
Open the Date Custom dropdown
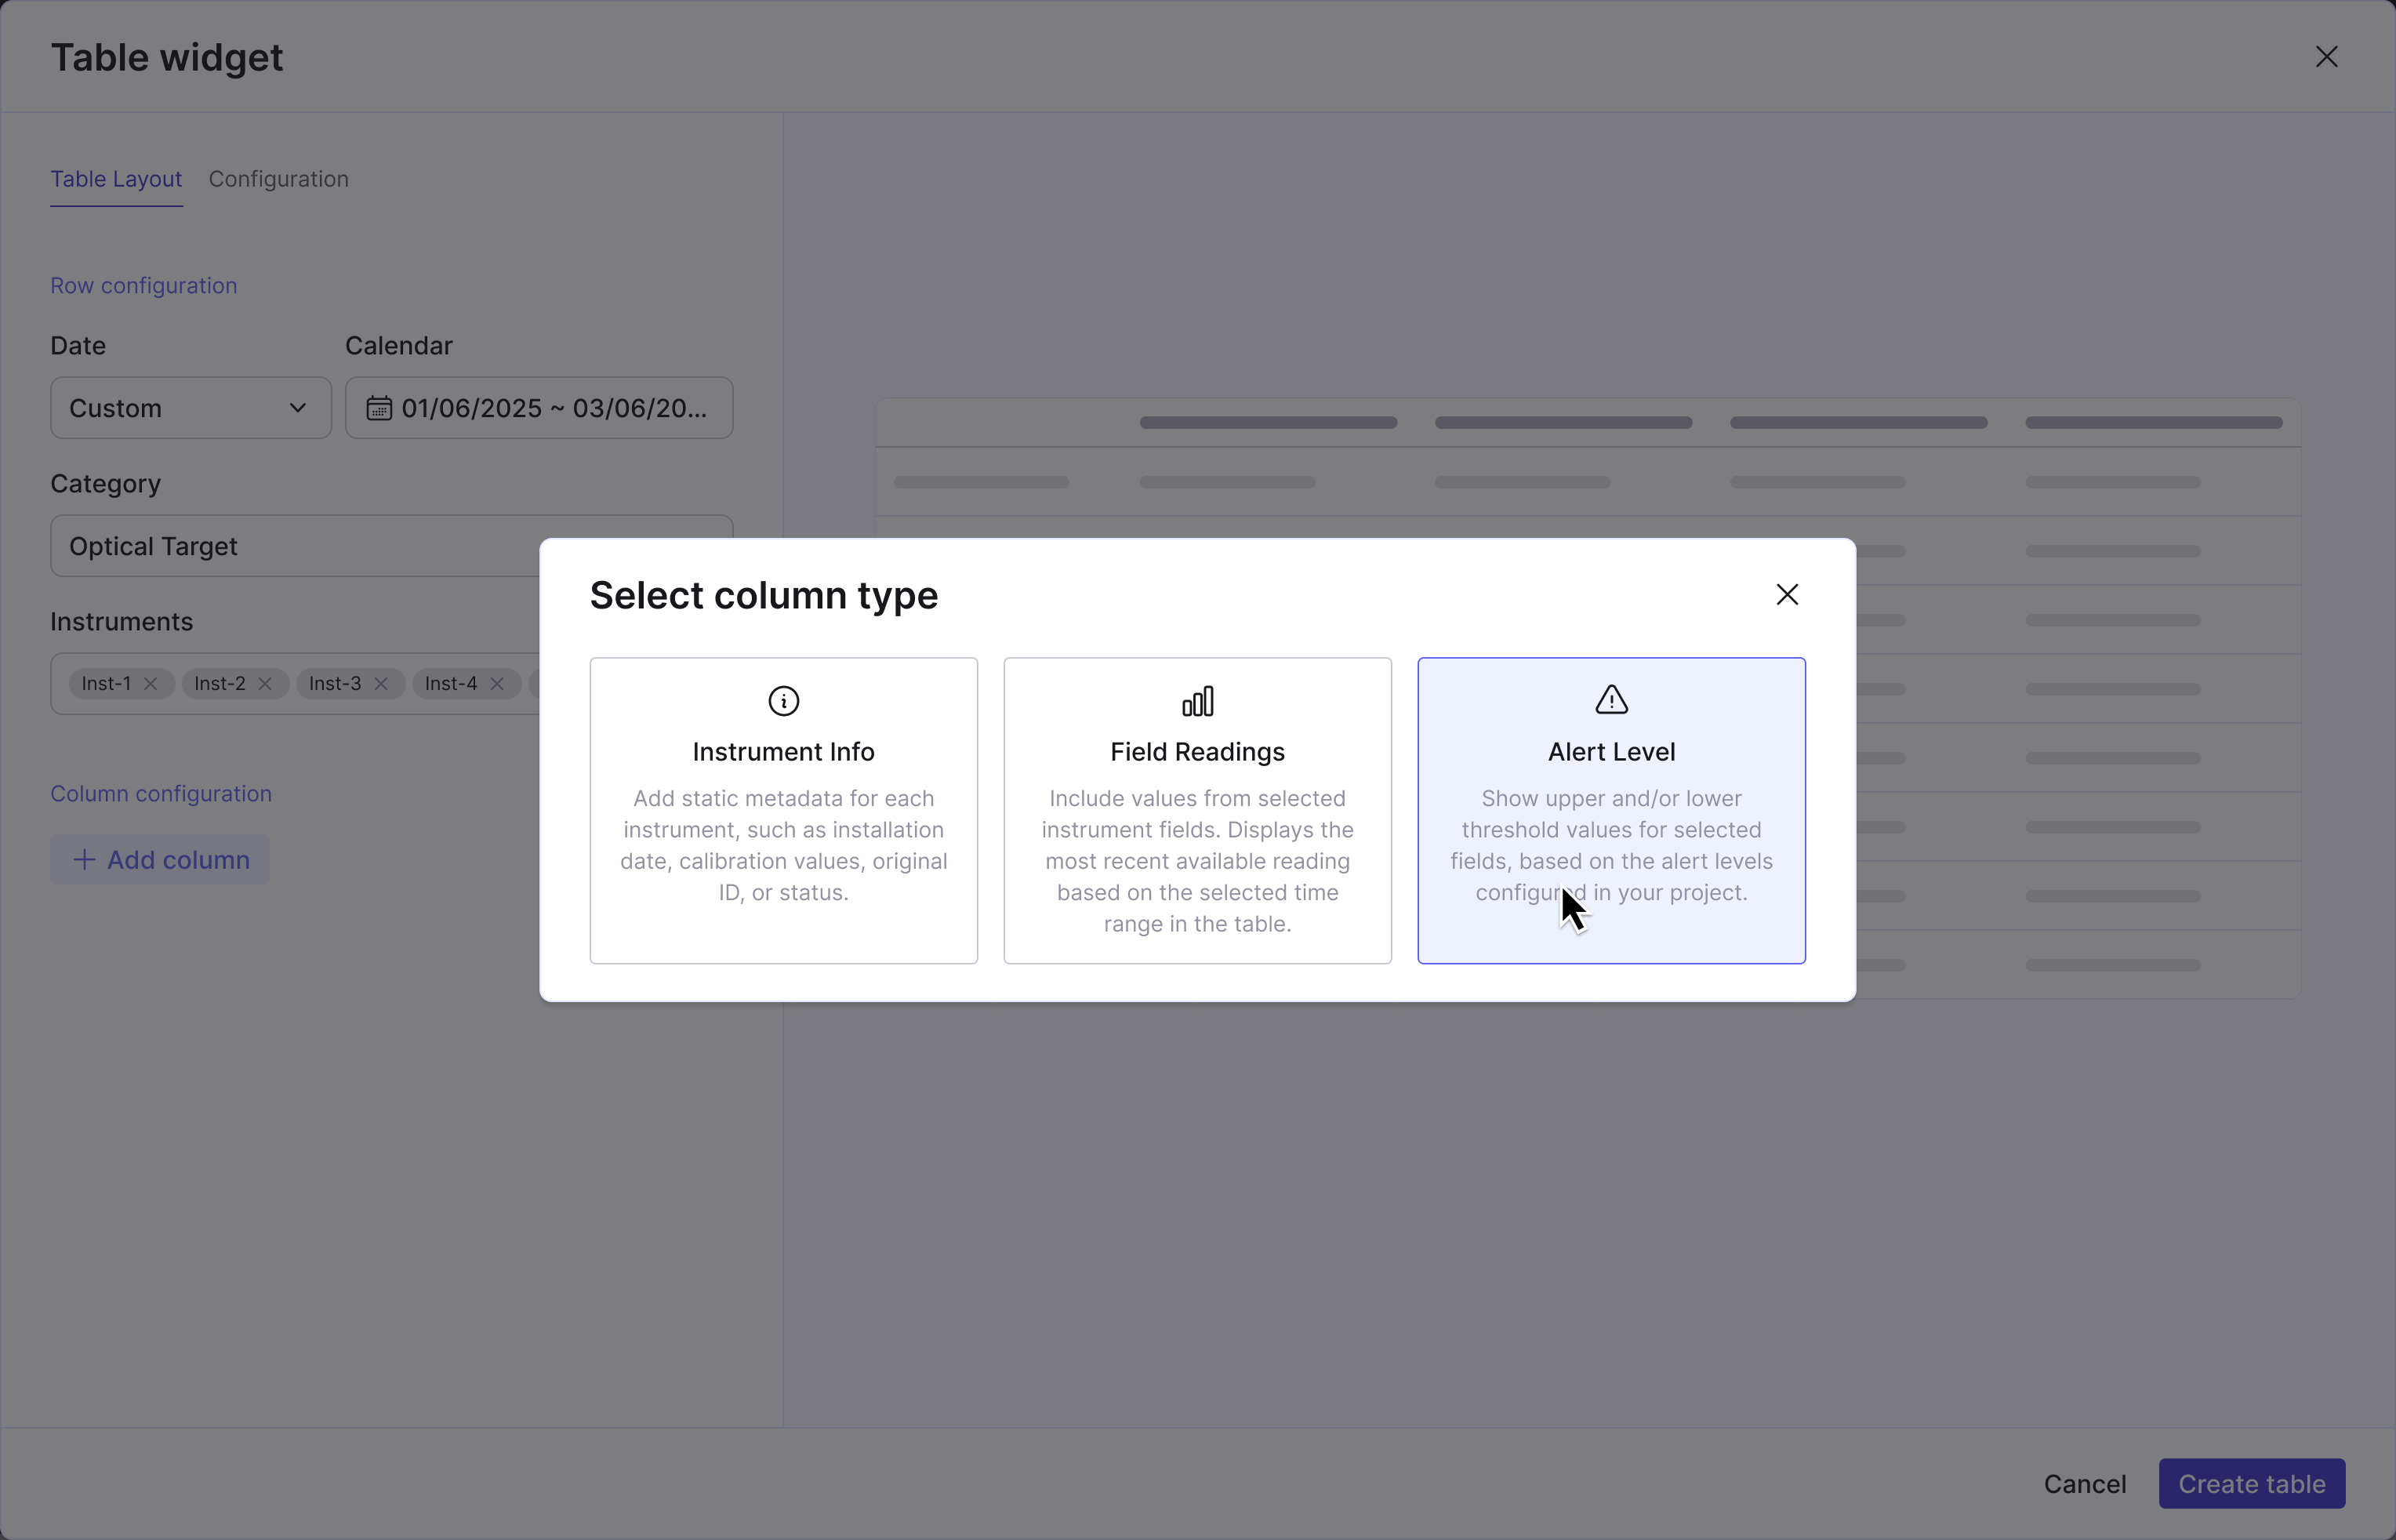point(190,408)
